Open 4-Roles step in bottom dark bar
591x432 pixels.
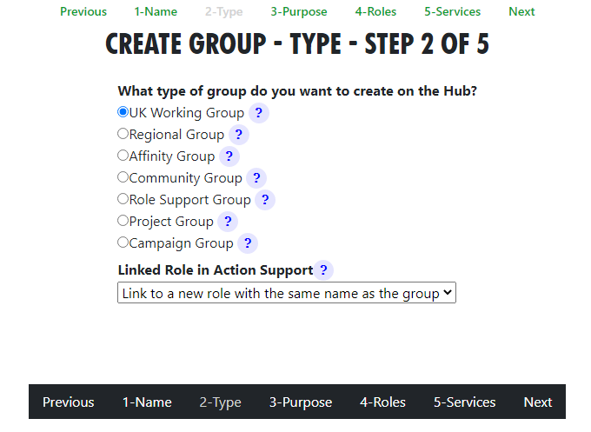382,402
